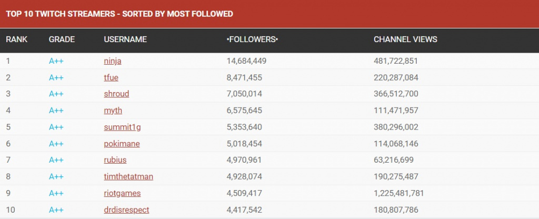This screenshot has width=539, height=219.
Task: Sort table by the Followers column header
Action: 252,39
